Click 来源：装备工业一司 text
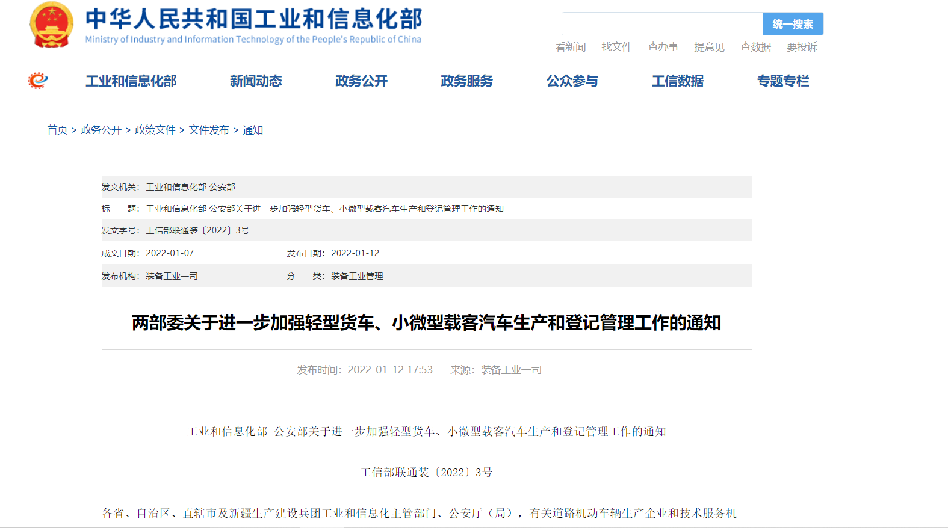 tap(496, 370)
